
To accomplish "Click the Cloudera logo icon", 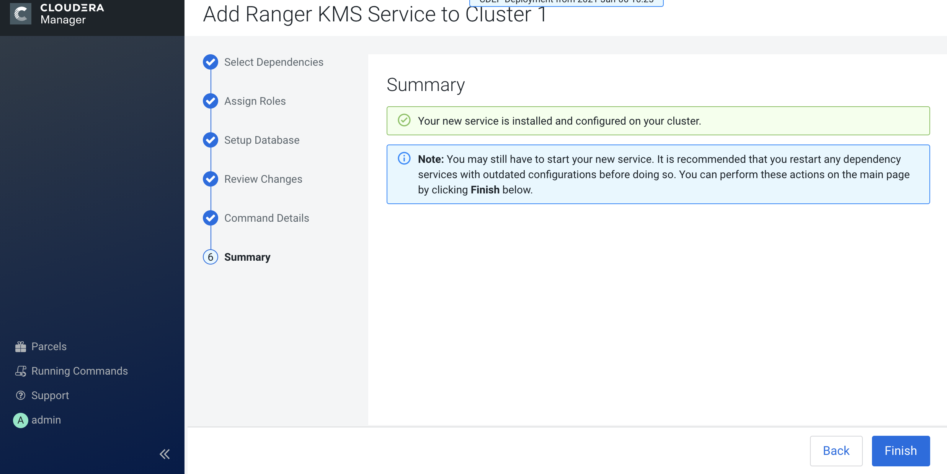I will (x=20, y=14).
